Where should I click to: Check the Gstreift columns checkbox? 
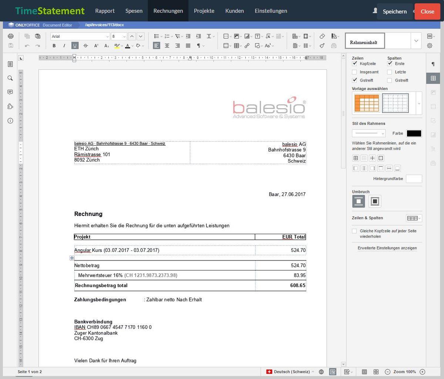pyautogui.click(x=390, y=80)
